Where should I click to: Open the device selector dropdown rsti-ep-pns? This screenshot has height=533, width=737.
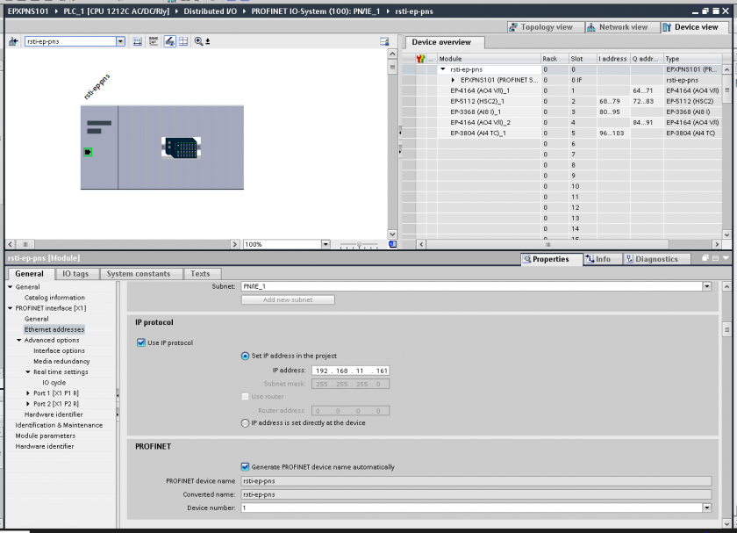click(120, 41)
